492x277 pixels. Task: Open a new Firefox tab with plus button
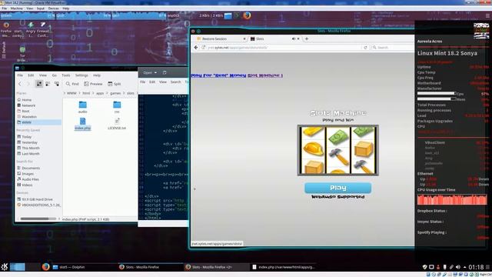[307, 38]
